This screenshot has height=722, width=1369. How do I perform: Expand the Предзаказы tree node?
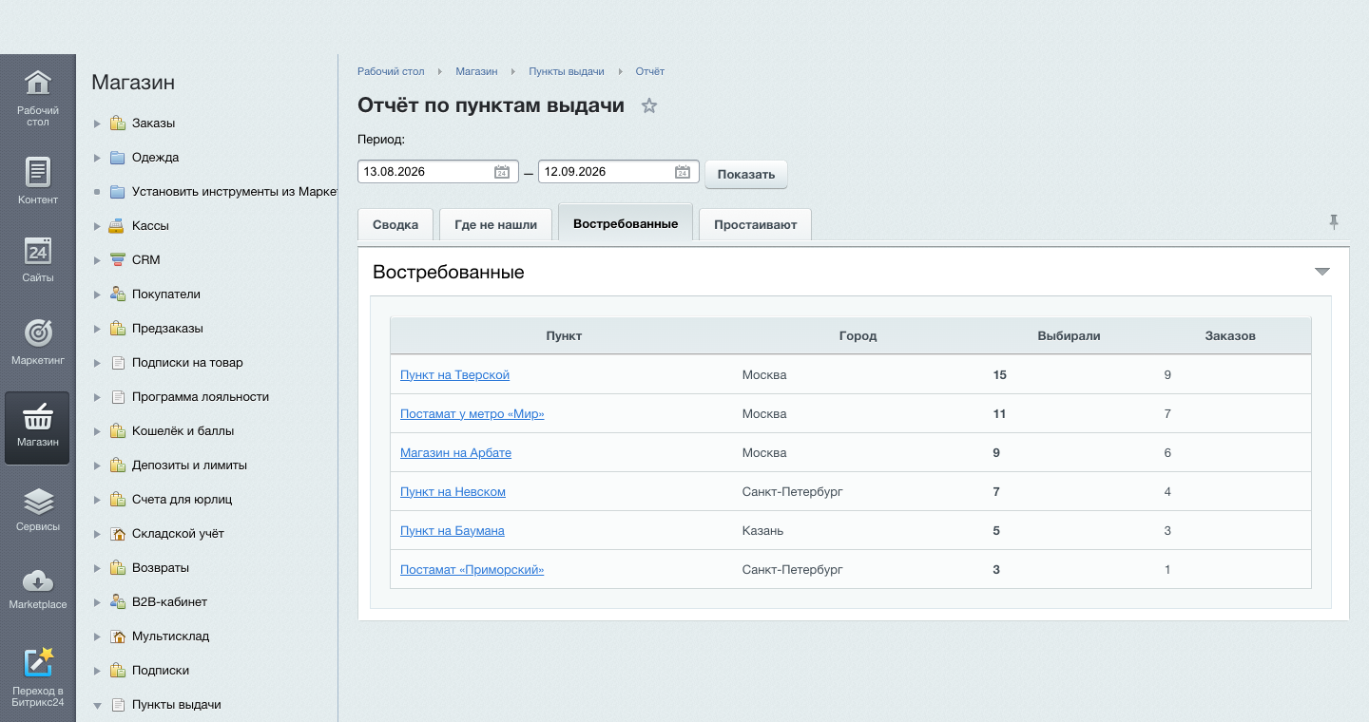tap(97, 329)
